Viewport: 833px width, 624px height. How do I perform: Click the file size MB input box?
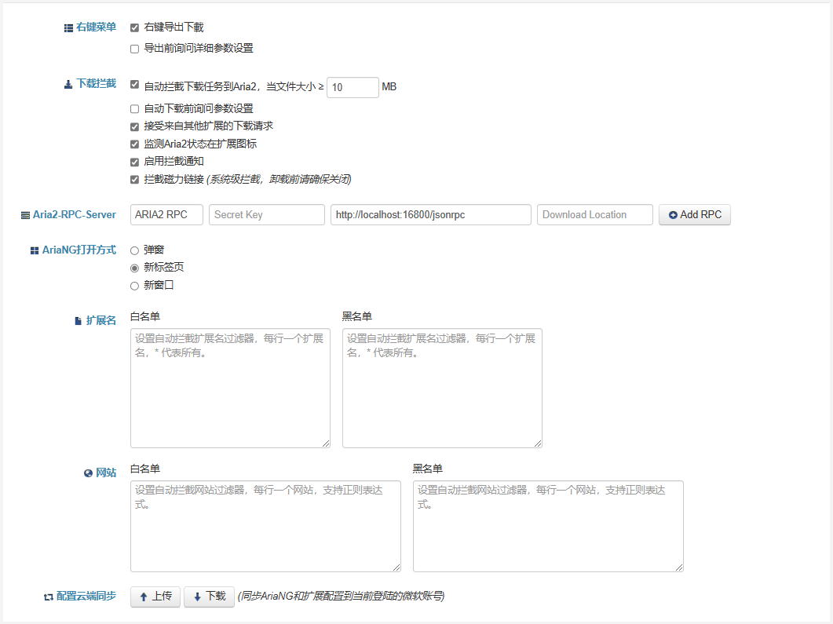click(x=353, y=87)
